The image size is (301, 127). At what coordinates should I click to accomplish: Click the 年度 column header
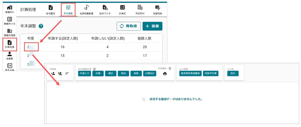point(31,38)
